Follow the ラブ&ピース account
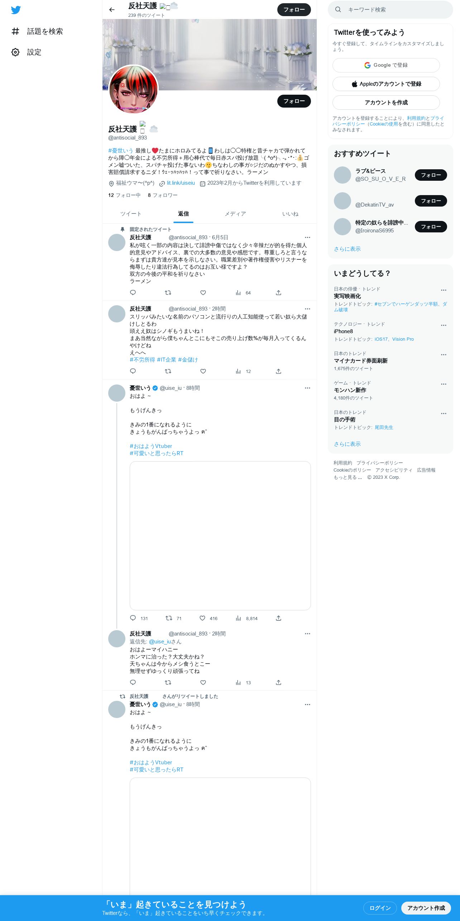This screenshot has height=921, width=460. 431,175
